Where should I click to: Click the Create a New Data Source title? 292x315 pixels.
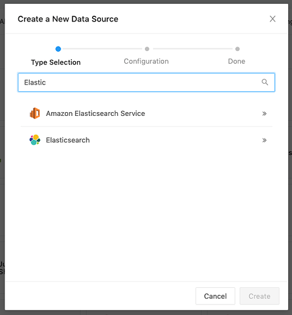coord(68,19)
